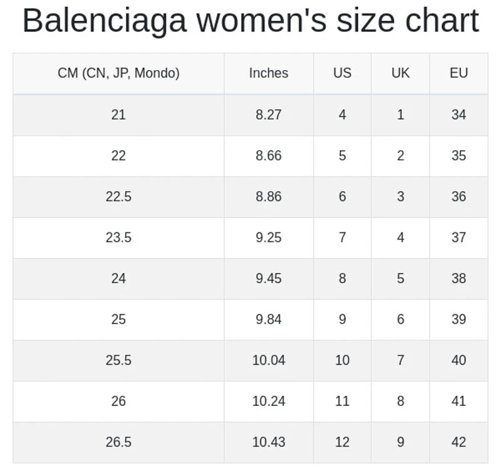Select the Inches column header
501x476 pixels.
pyautogui.click(x=269, y=73)
